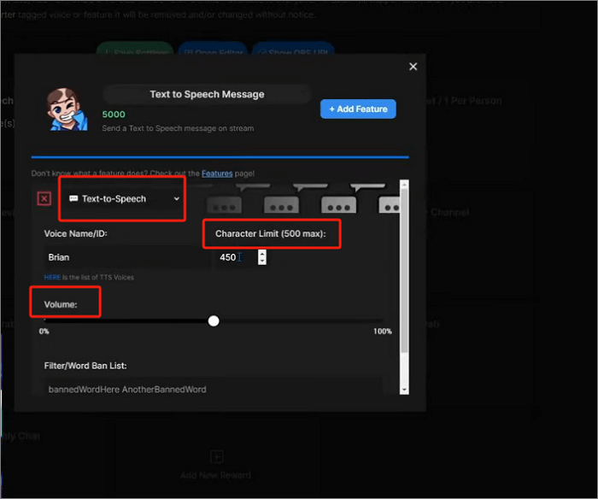
Task: Click the Character Limit field showing 450
Action: (x=237, y=257)
